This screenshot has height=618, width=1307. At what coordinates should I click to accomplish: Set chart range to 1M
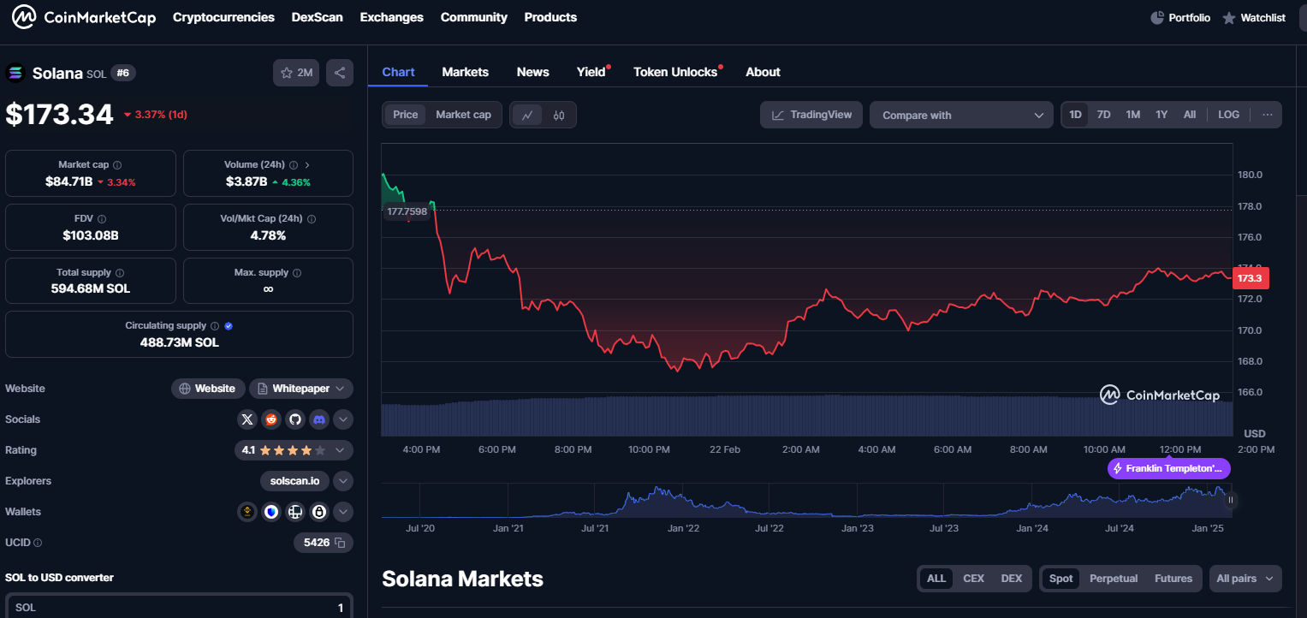click(x=1133, y=115)
